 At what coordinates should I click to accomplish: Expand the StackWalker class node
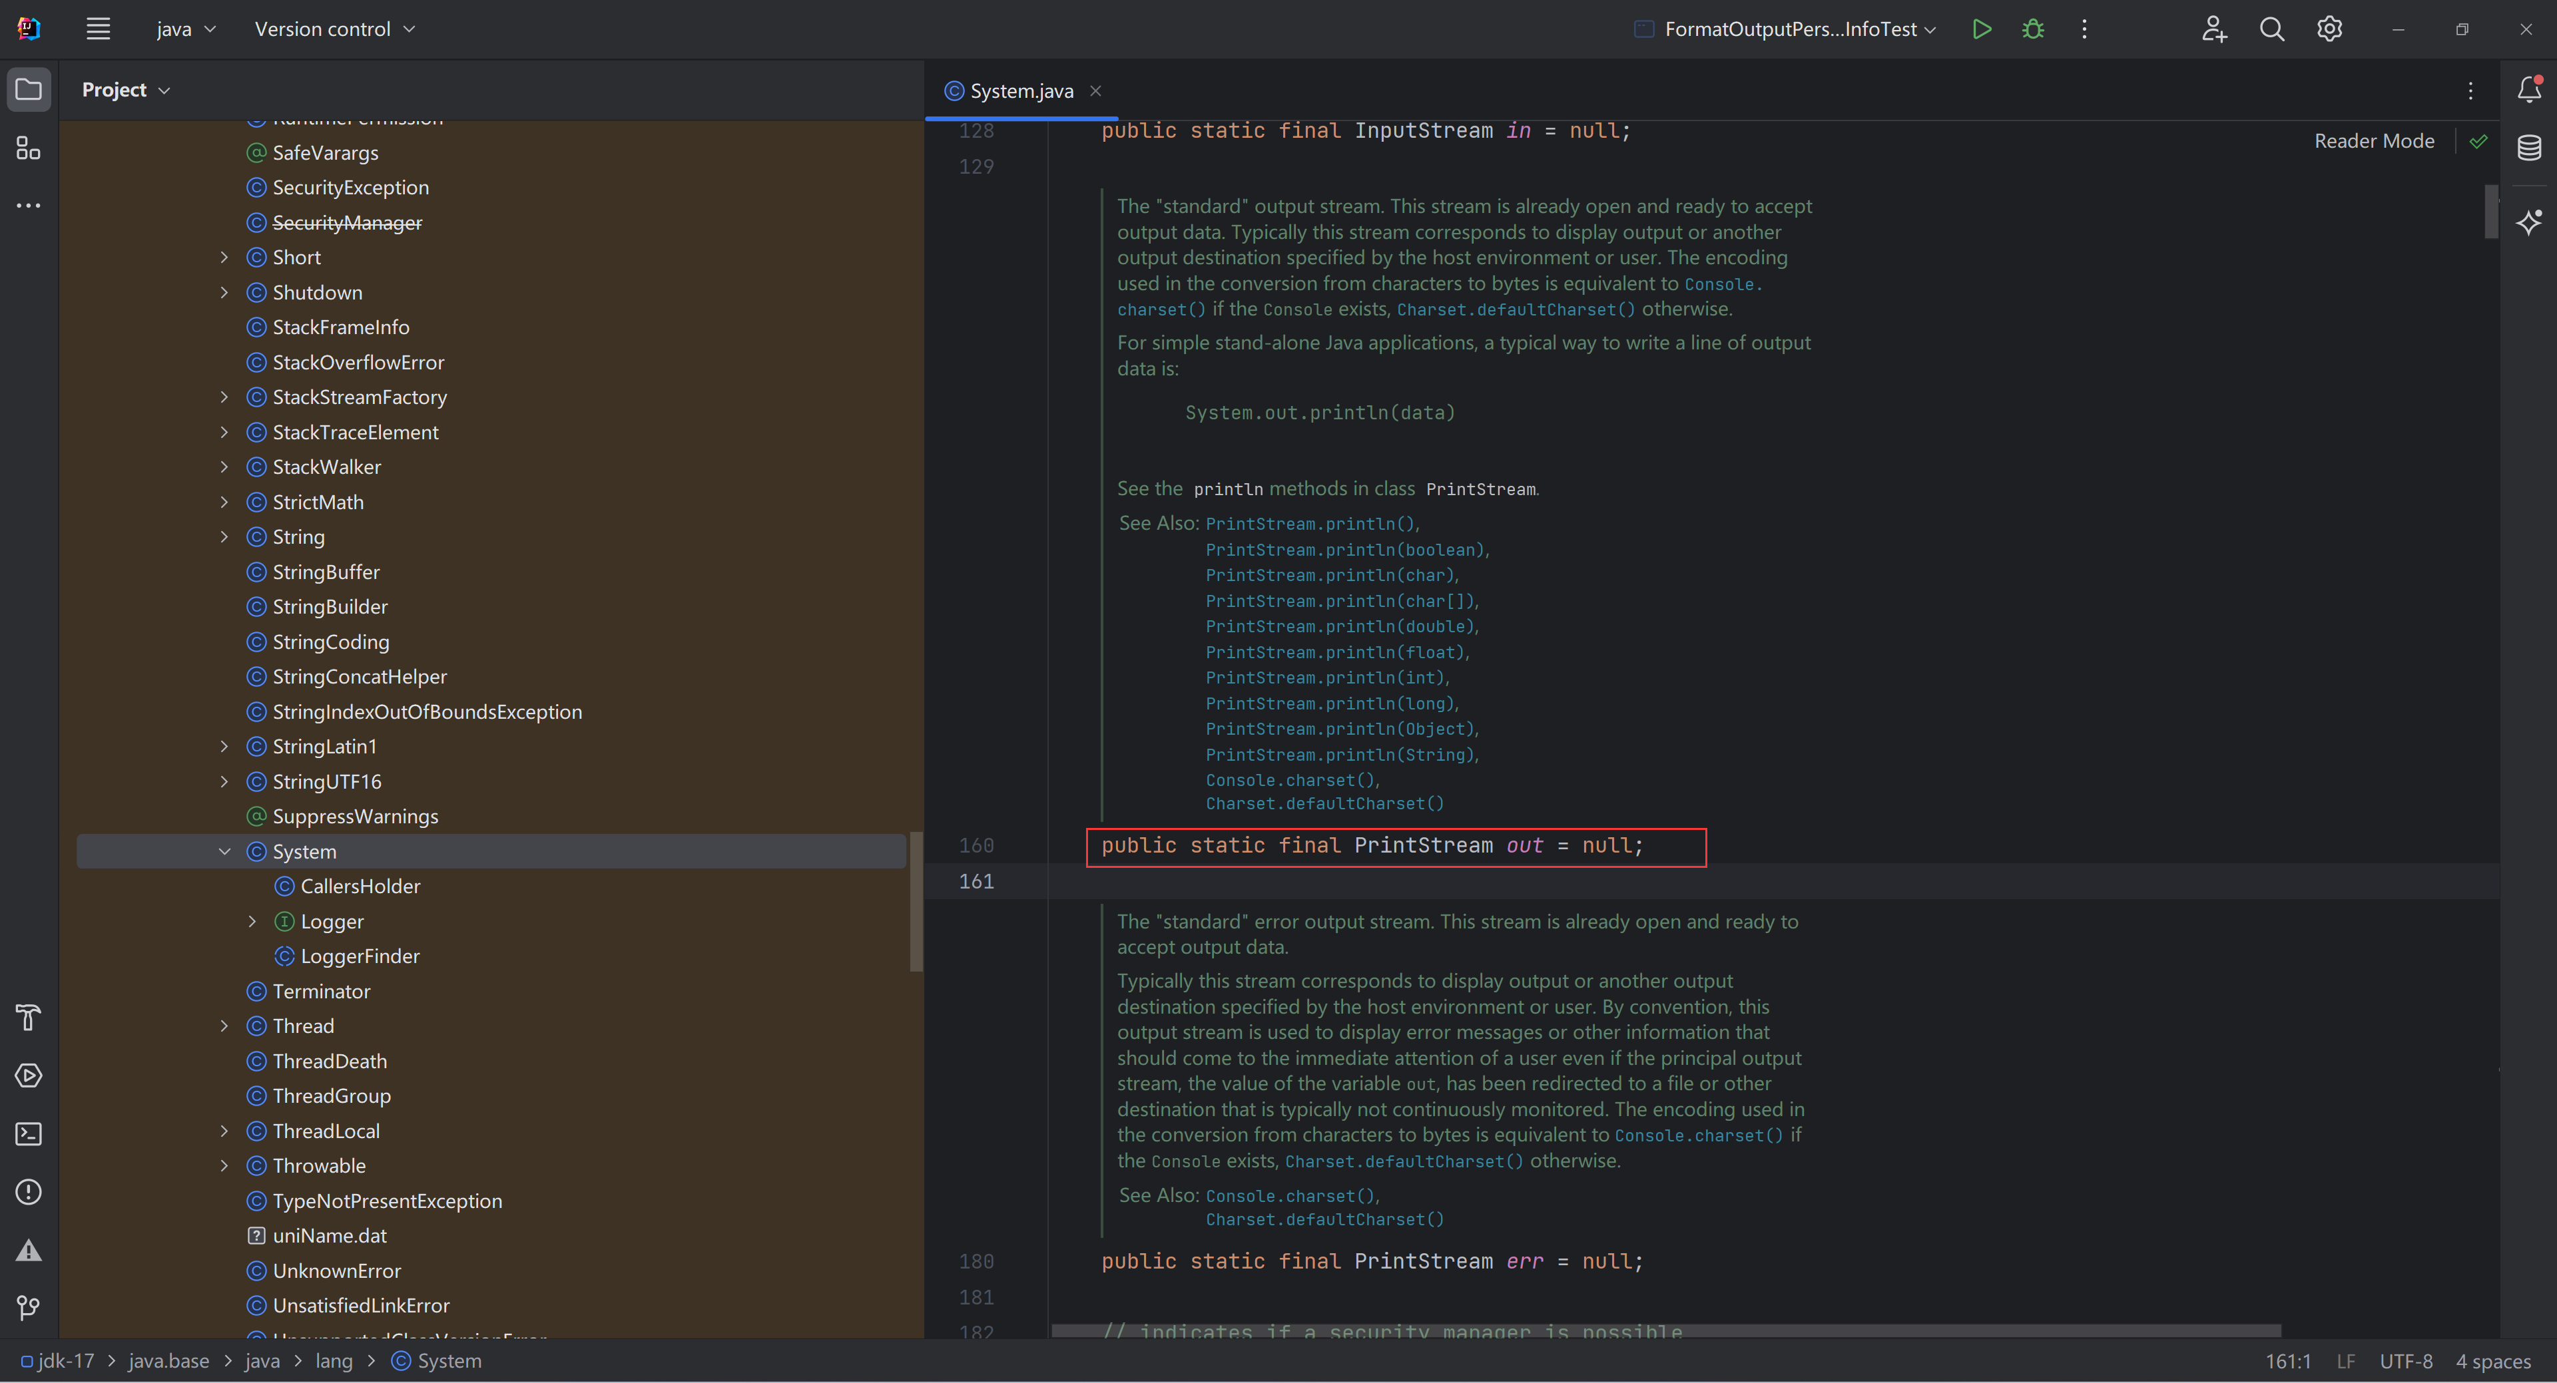tap(224, 467)
